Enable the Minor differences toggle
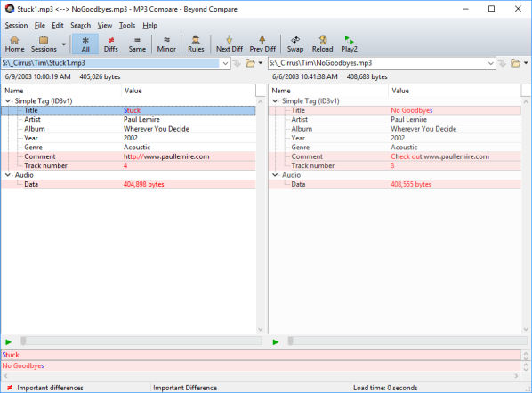Screen dimensions: 532x393 166,44
